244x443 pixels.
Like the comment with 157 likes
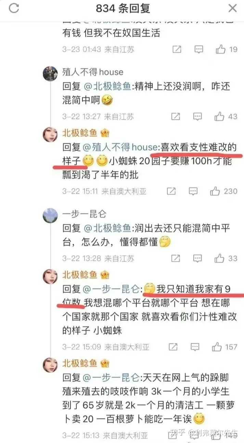pos(217,347)
